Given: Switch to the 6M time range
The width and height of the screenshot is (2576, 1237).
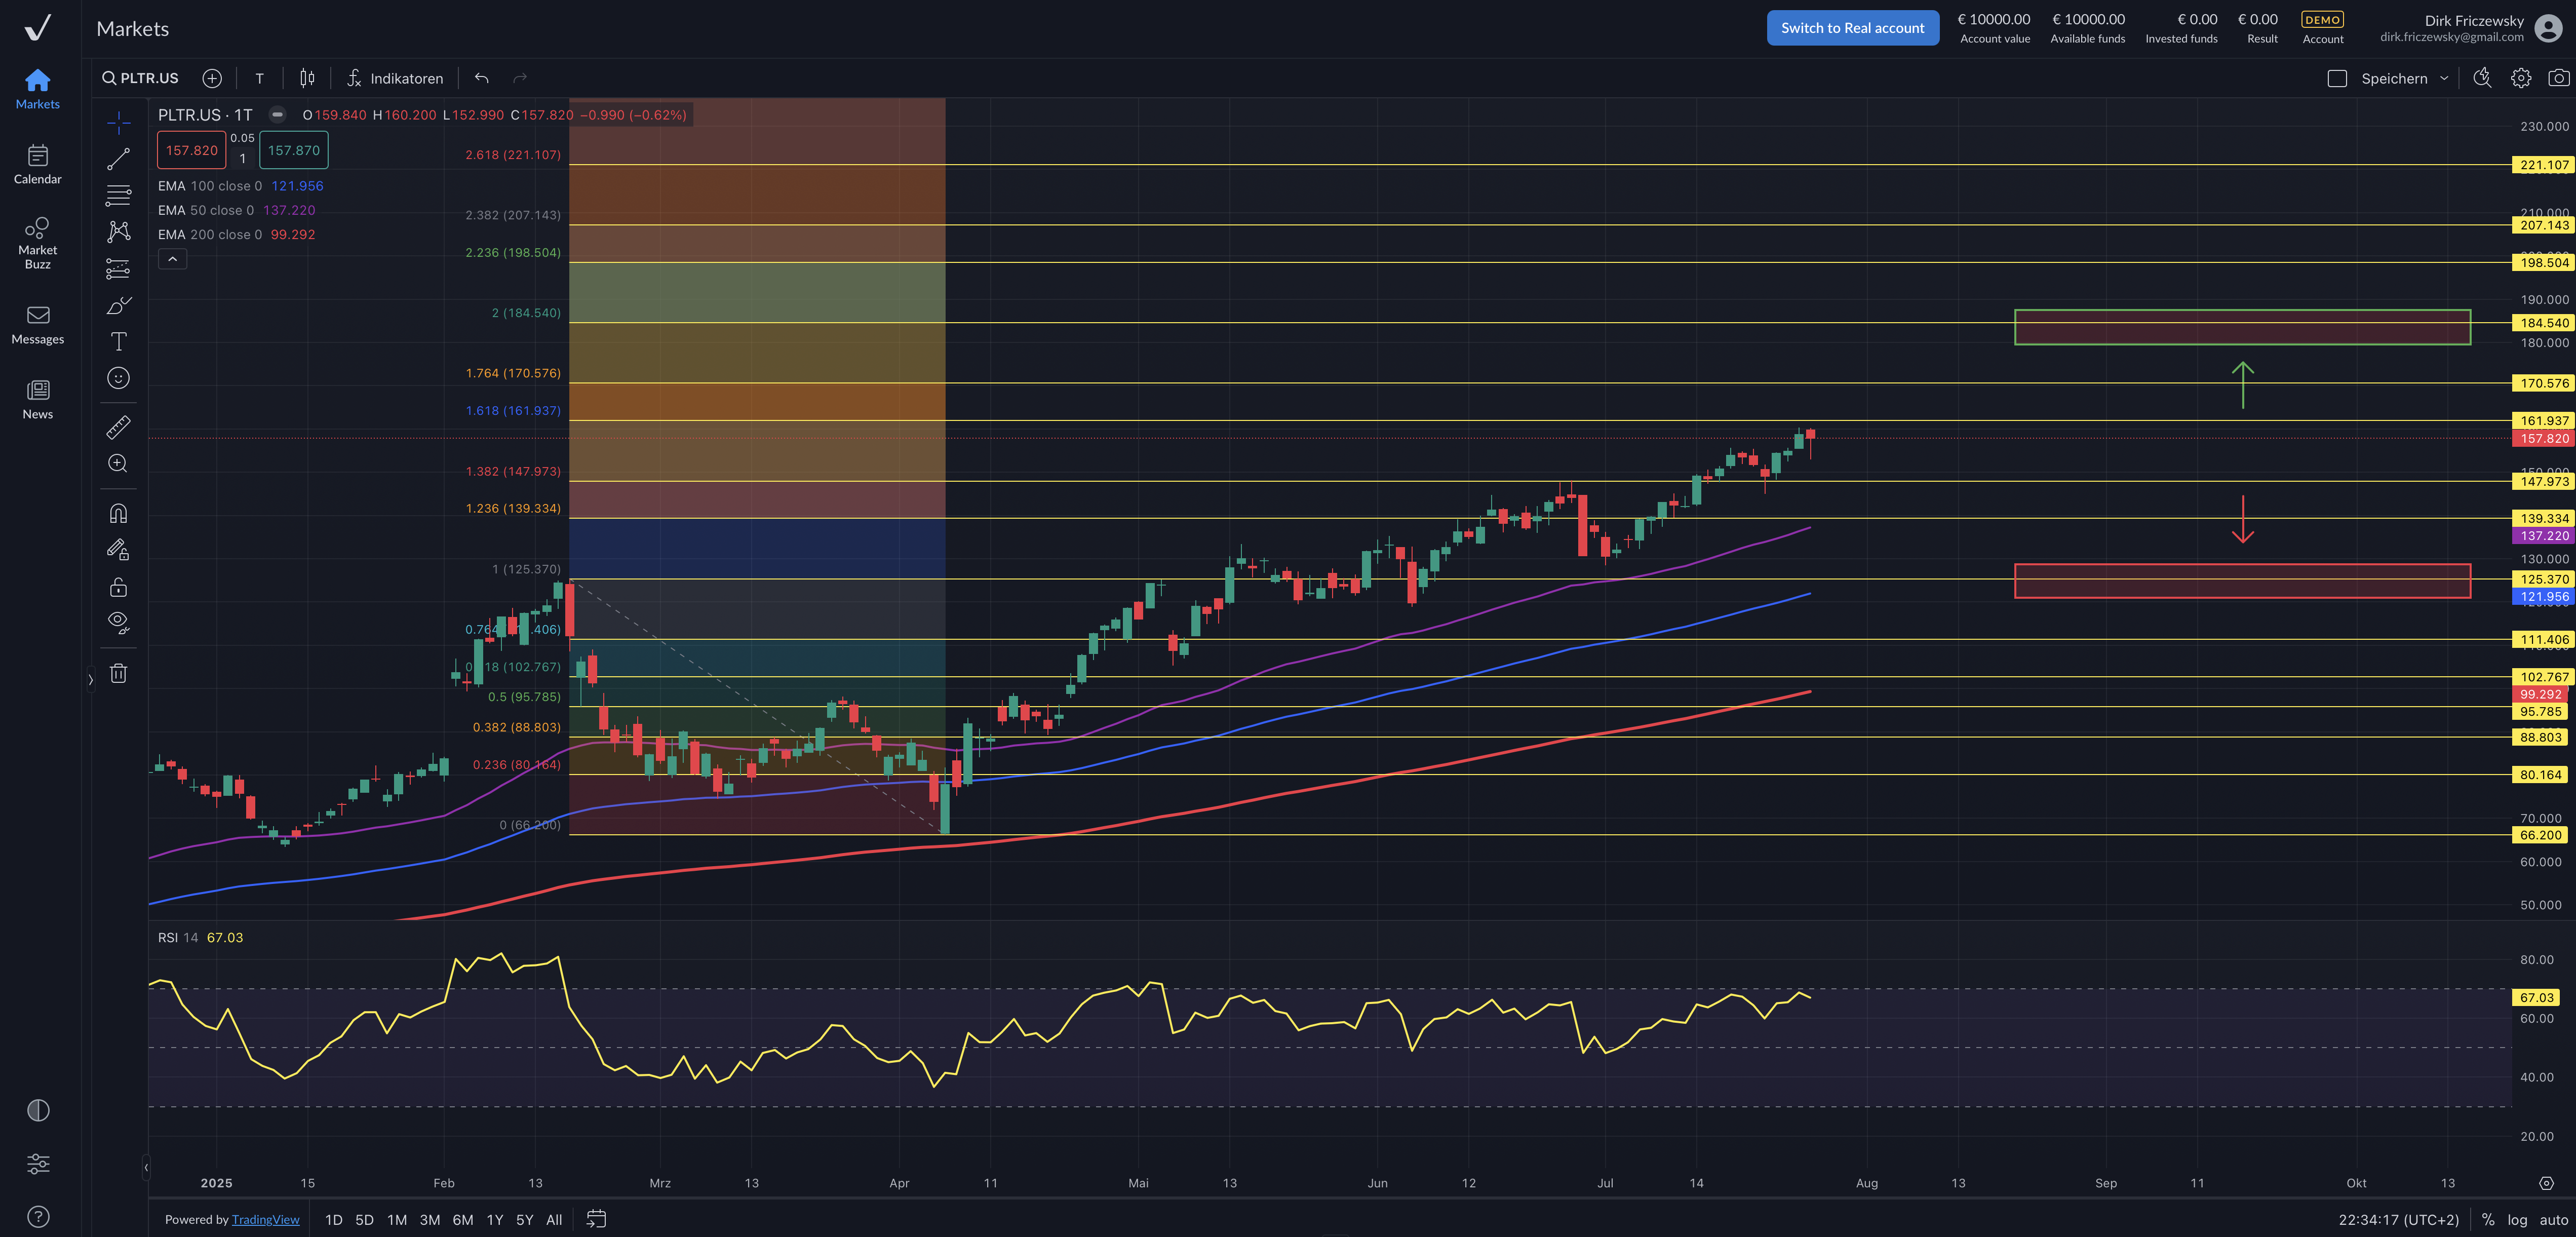Looking at the screenshot, I should (x=462, y=1219).
